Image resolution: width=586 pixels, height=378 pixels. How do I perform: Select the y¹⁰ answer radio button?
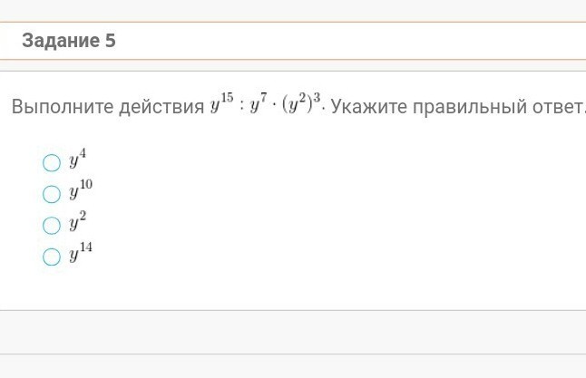pyautogui.click(x=53, y=194)
